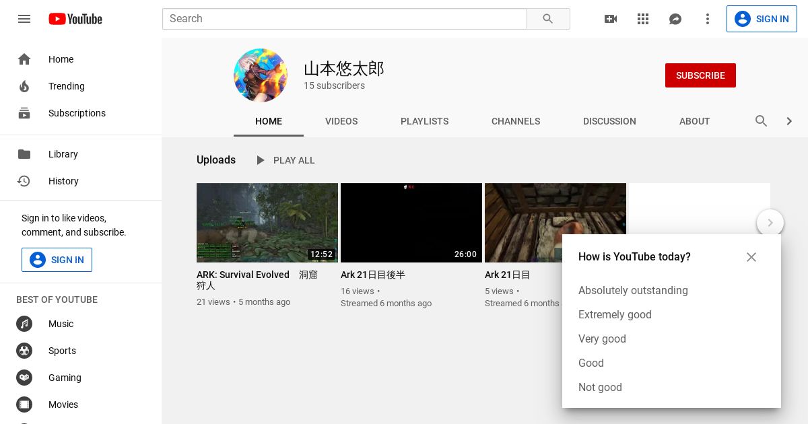Switch to the HOME tab
Image resolution: width=808 pixels, height=424 pixels.
tap(269, 121)
